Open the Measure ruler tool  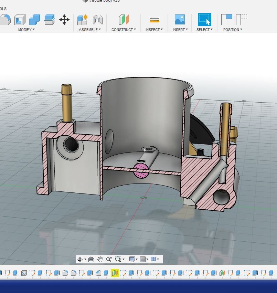click(x=155, y=20)
